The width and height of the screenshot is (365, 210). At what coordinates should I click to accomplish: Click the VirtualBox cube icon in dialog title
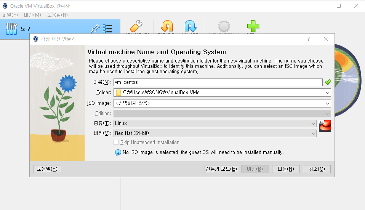35,39
